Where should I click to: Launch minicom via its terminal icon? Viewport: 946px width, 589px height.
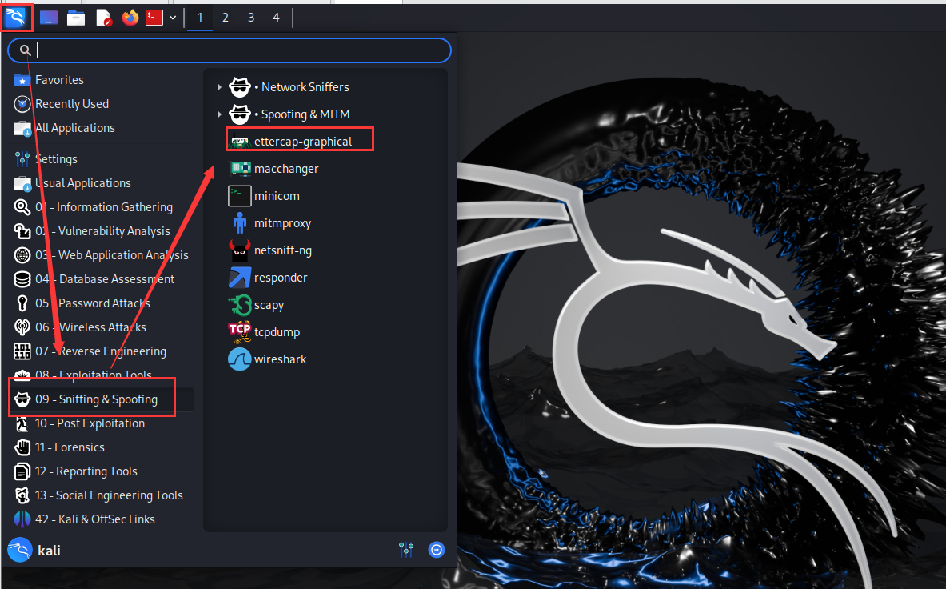240,196
